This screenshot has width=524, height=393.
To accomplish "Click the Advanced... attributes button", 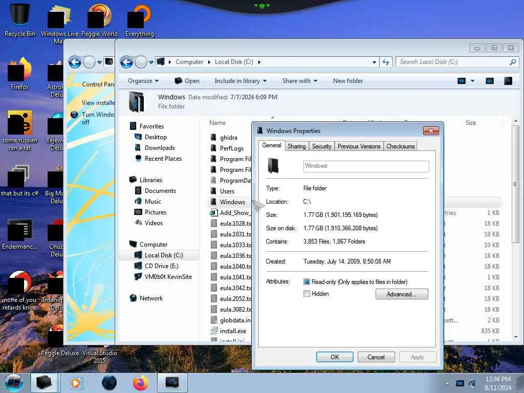I will point(401,294).
